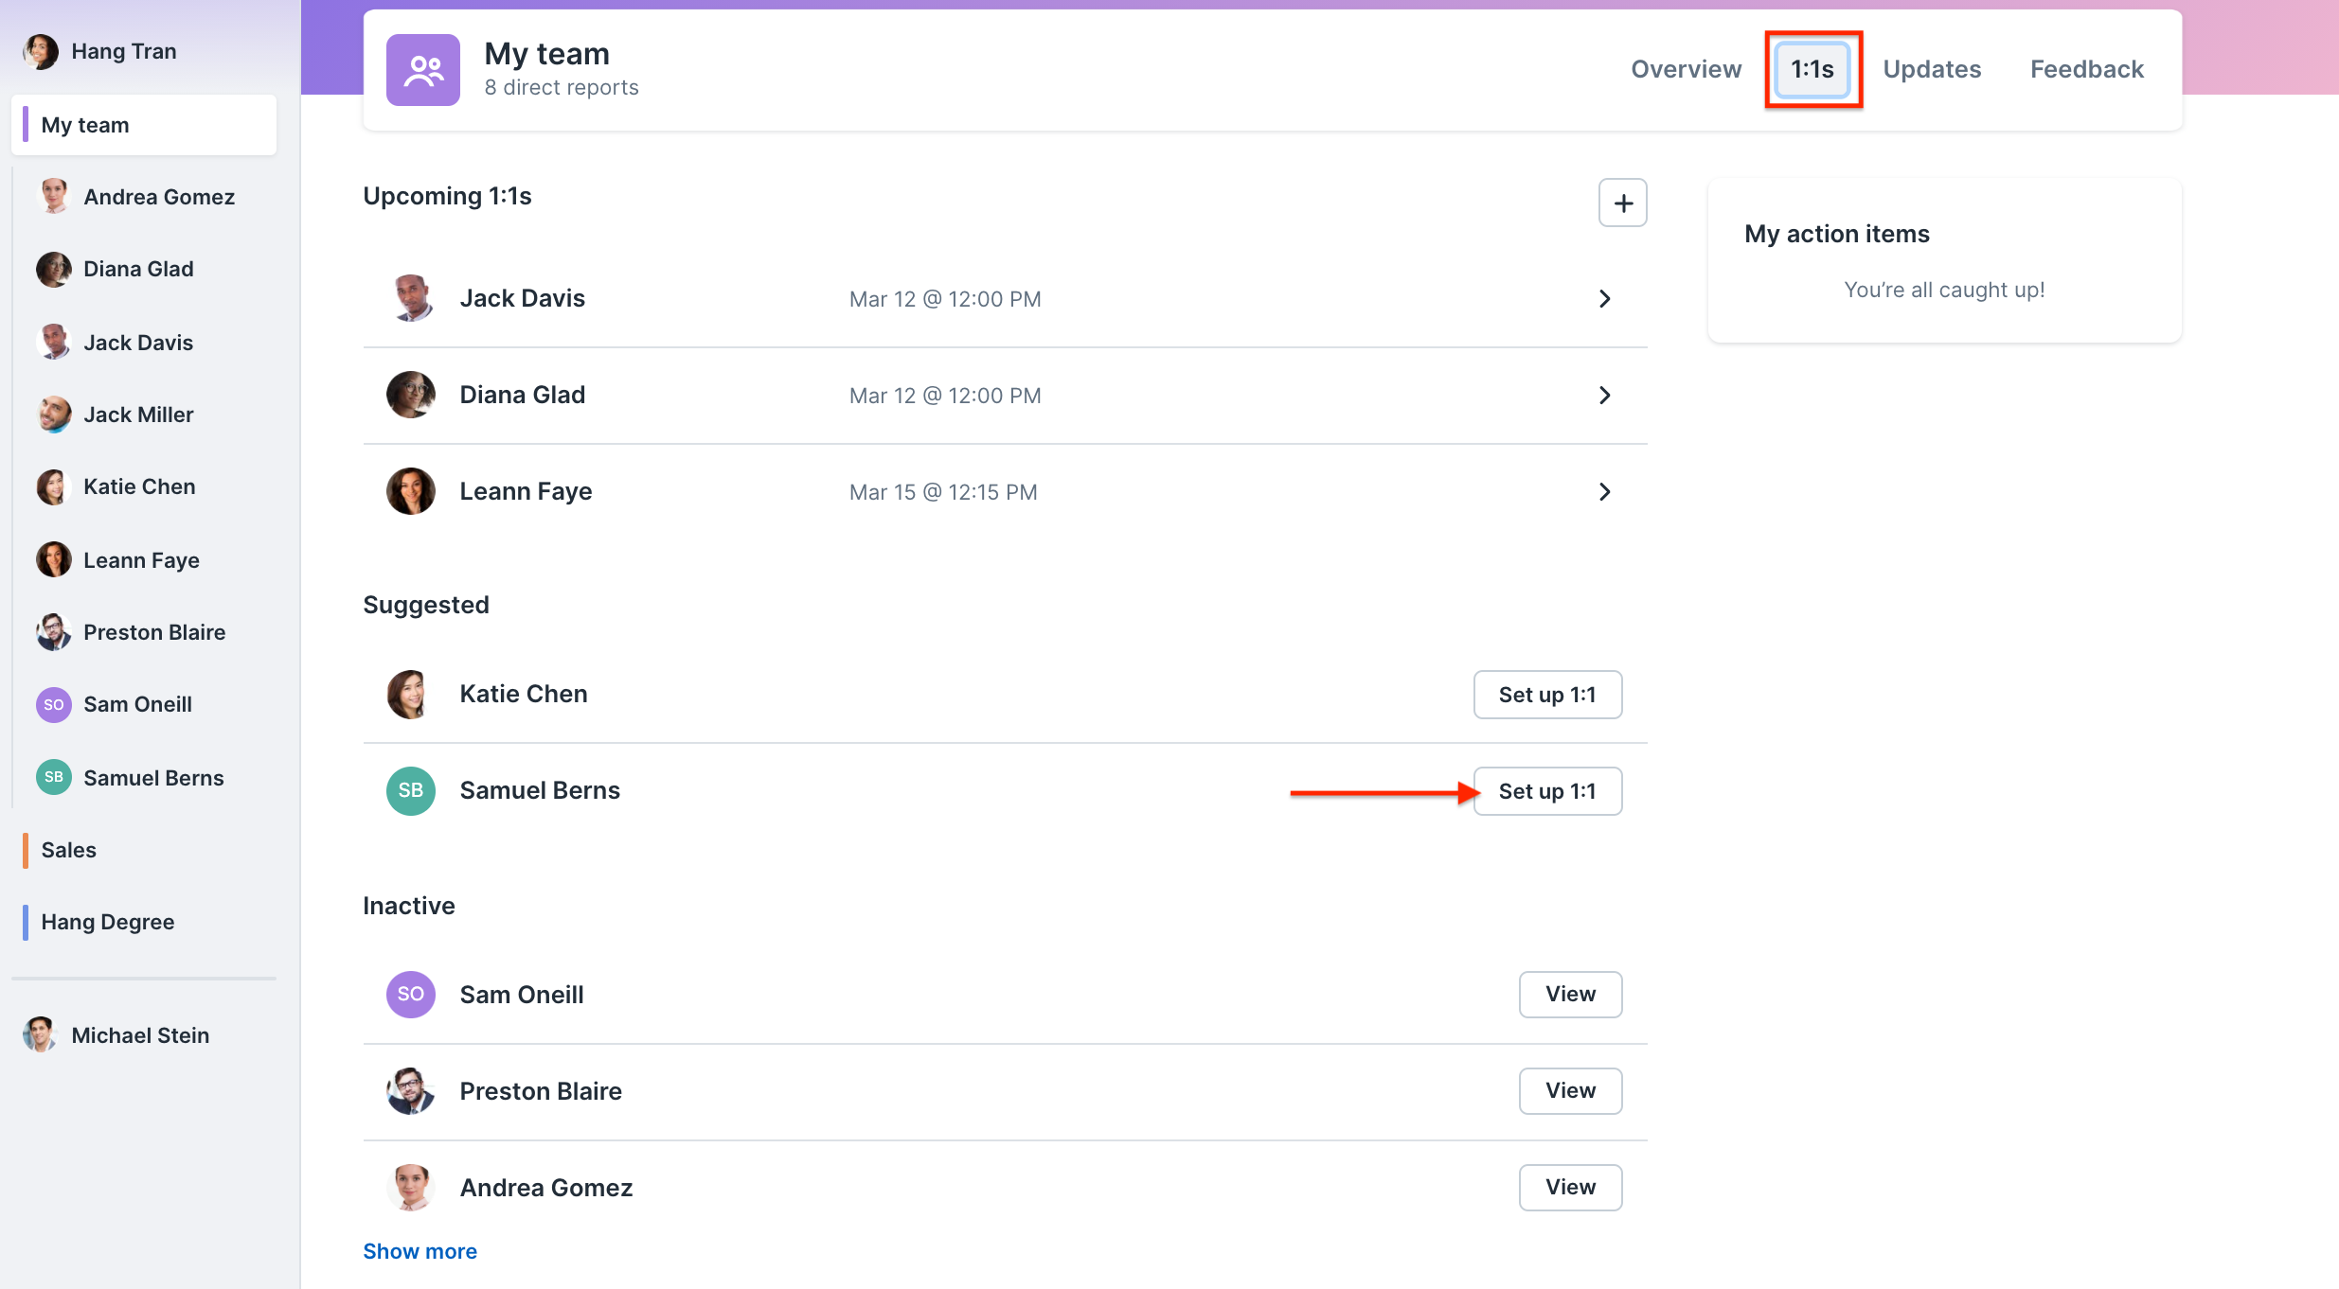Image resolution: width=2339 pixels, height=1289 pixels.
Task: Open Preston Blaire in the sidebar
Action: tap(144, 632)
